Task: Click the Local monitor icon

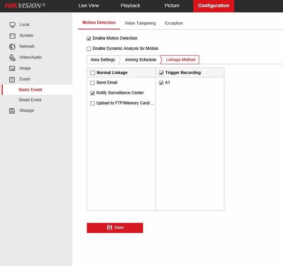Action: click(x=12, y=25)
